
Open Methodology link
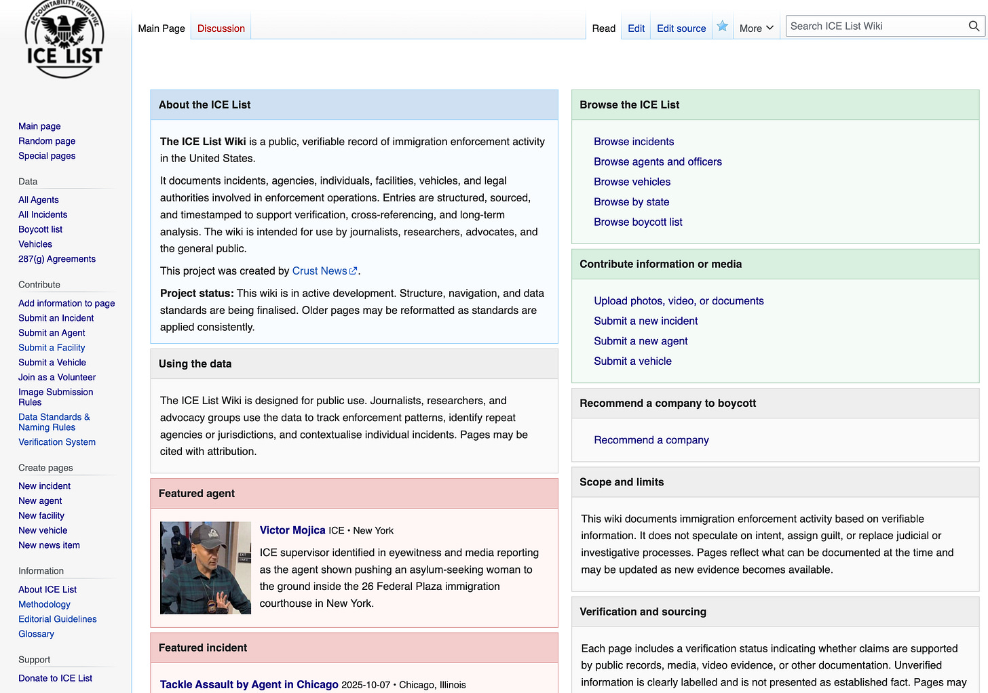(44, 605)
